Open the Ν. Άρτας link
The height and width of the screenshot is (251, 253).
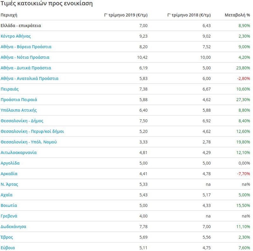coord(9,184)
